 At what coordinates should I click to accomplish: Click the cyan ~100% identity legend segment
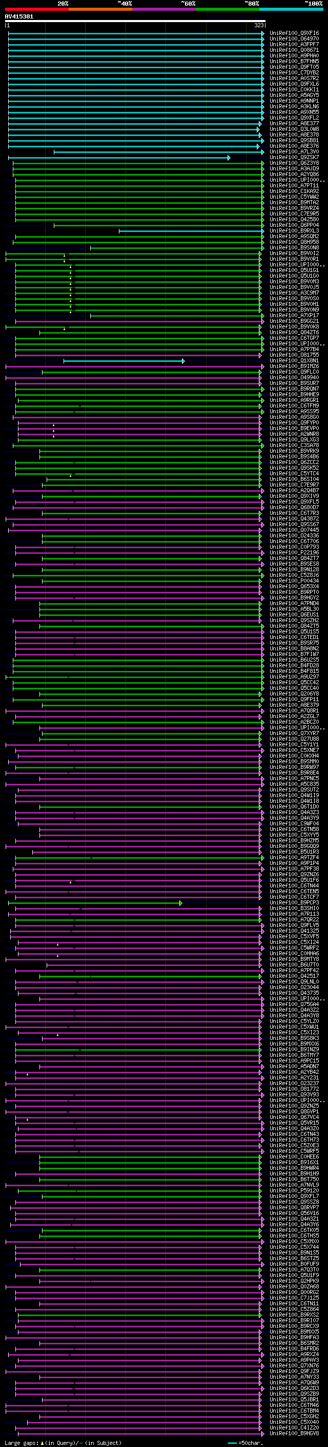pyautogui.click(x=292, y=9)
